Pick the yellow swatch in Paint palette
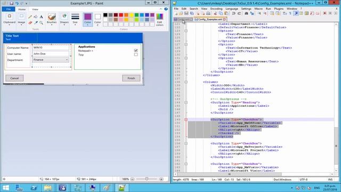 132,15
